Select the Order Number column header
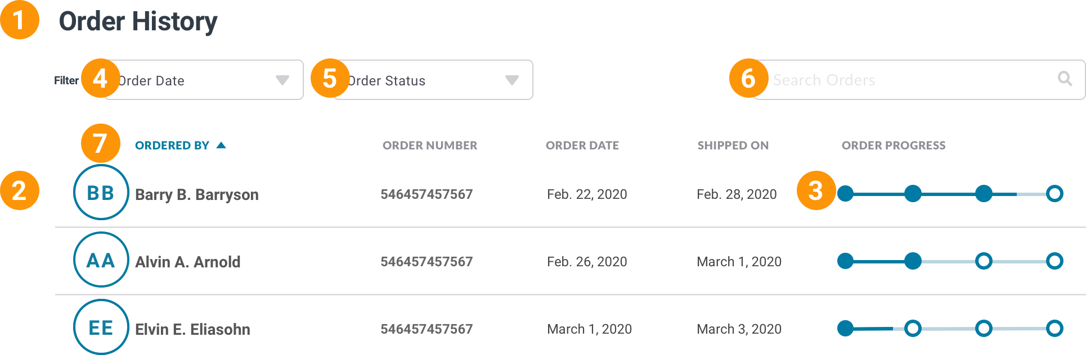 (x=429, y=145)
